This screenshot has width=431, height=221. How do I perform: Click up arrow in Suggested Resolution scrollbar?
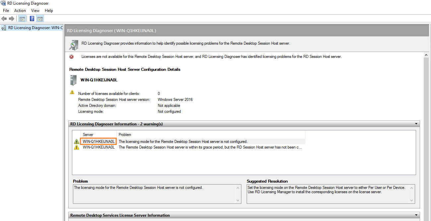[x=412, y=188]
